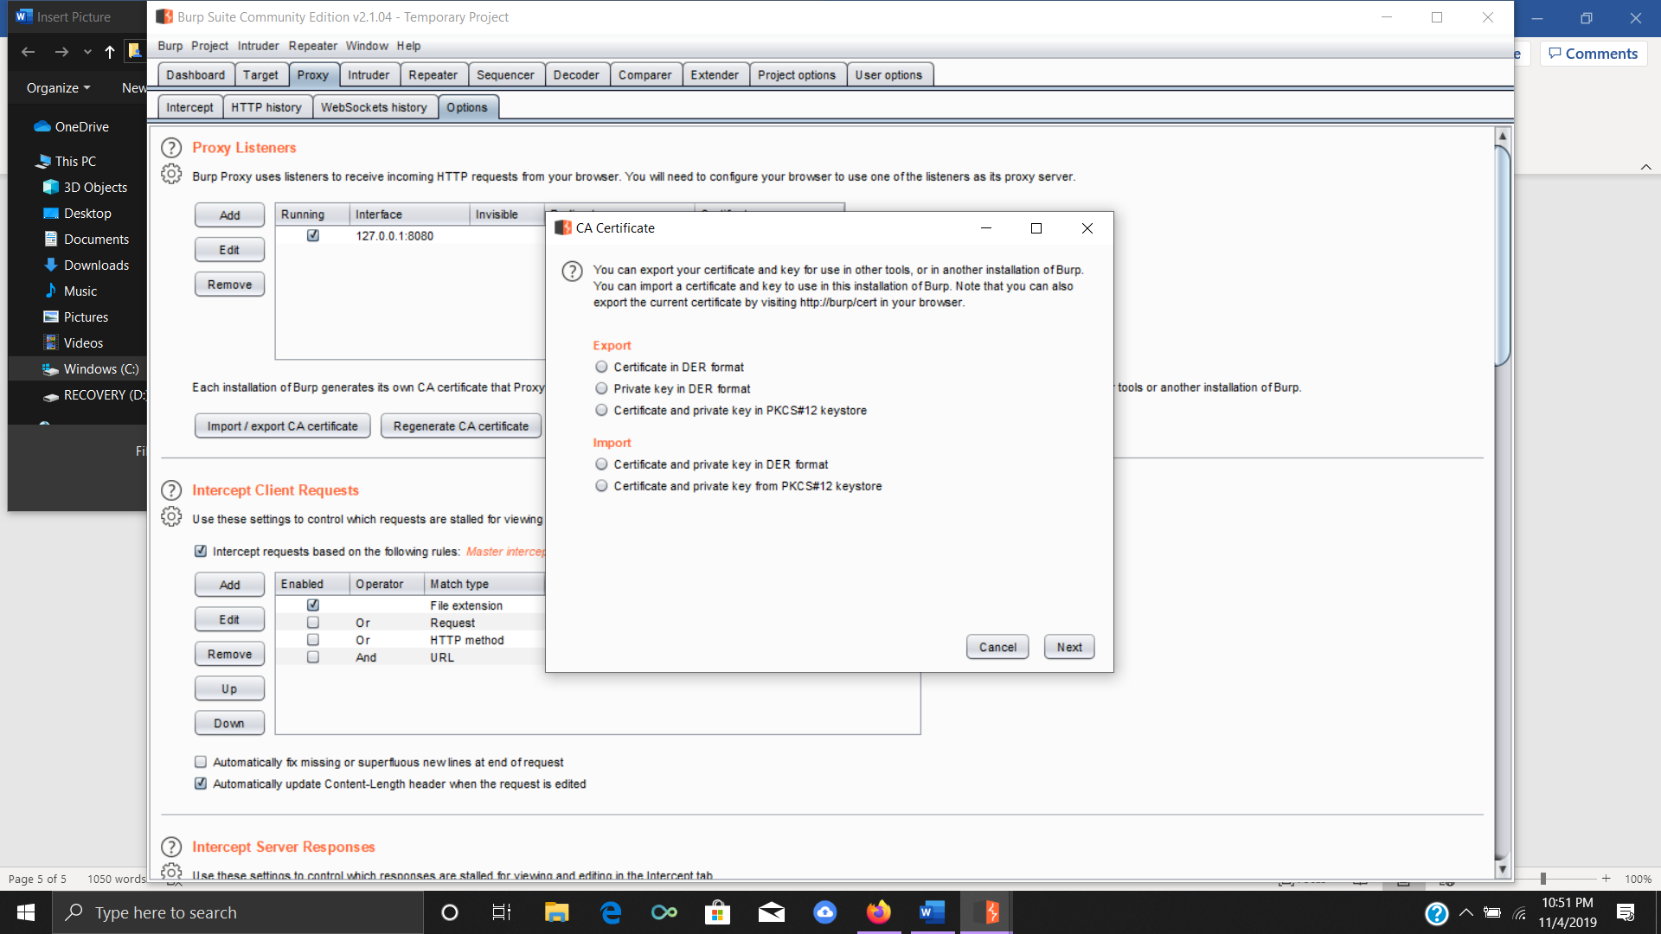Show hidden system tray icons chevron
The height and width of the screenshot is (934, 1661).
1466,912
